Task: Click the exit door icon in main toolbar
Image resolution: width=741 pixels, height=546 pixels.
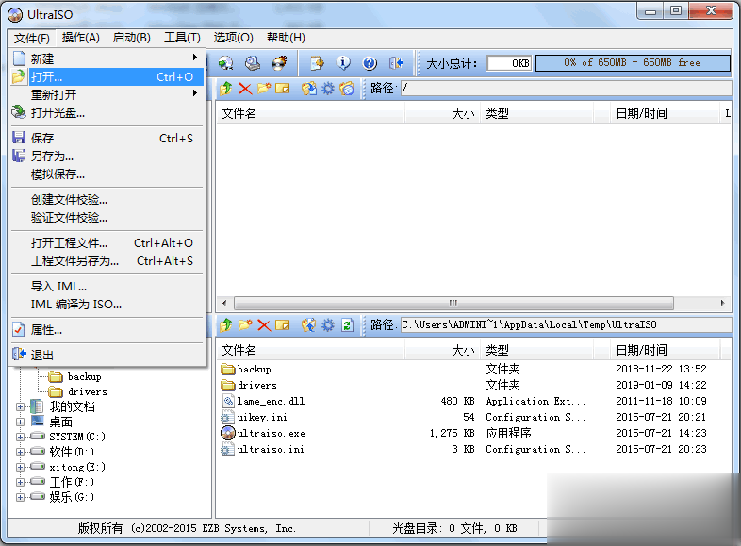Action: [x=396, y=63]
